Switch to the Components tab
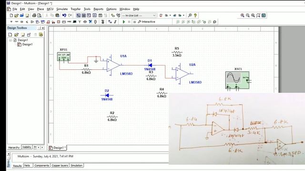Image resolution: width=305 pixels, height=171 pixels. (41, 165)
